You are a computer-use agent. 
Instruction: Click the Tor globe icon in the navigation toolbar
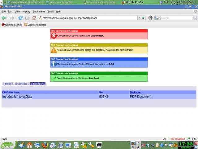[150, 18]
